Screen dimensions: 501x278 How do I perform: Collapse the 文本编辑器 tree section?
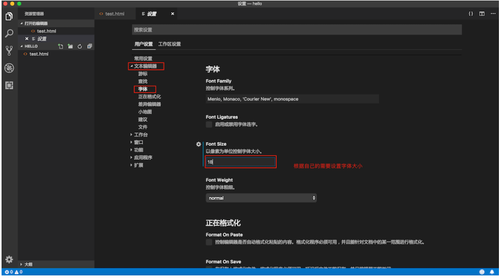pyautogui.click(x=131, y=66)
